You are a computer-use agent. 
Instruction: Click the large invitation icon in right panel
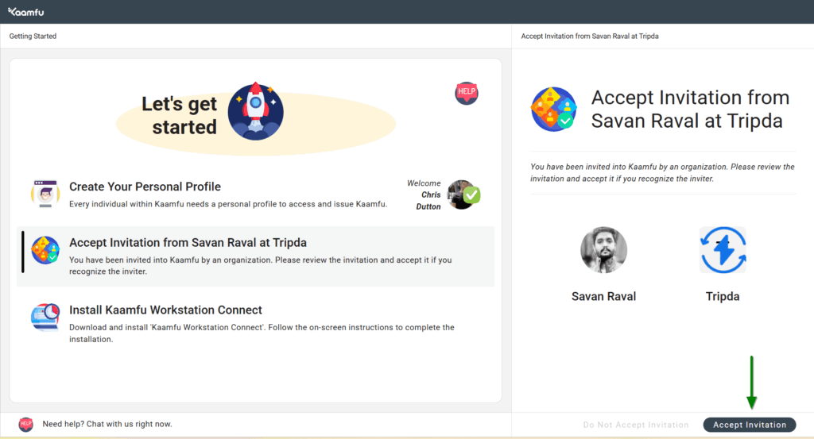(554, 110)
